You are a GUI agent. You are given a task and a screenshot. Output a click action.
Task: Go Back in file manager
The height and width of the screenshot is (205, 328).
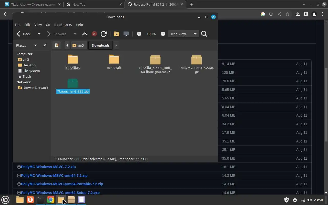tap(24, 34)
